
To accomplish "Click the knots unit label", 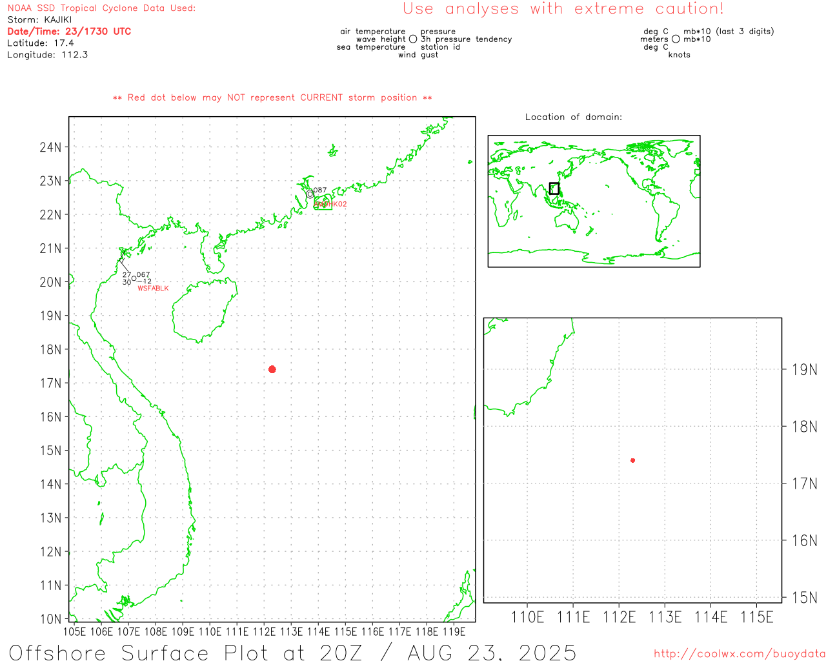I will click(680, 55).
